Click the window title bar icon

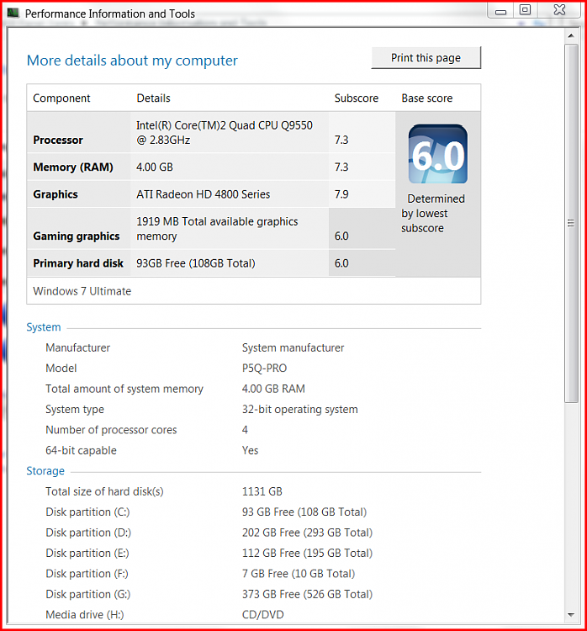coord(13,13)
